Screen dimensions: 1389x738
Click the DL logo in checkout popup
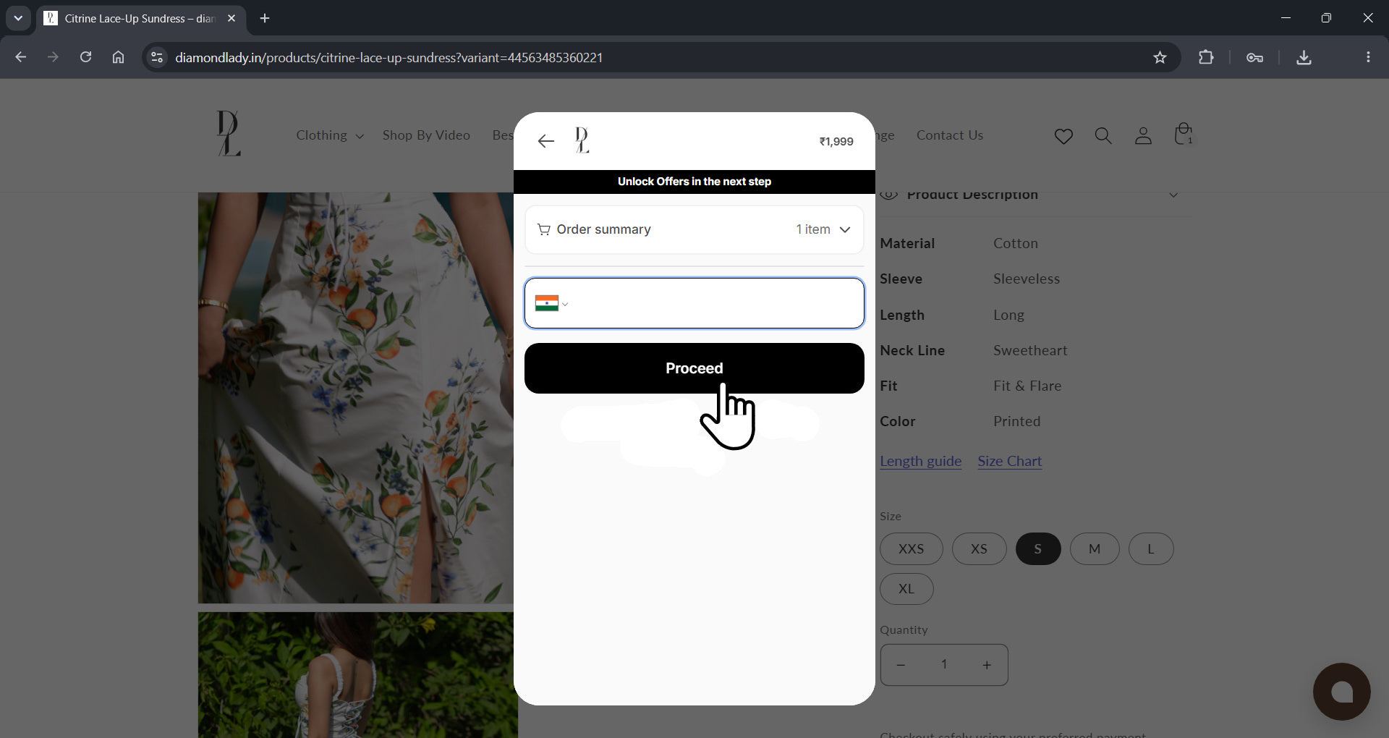coord(582,140)
